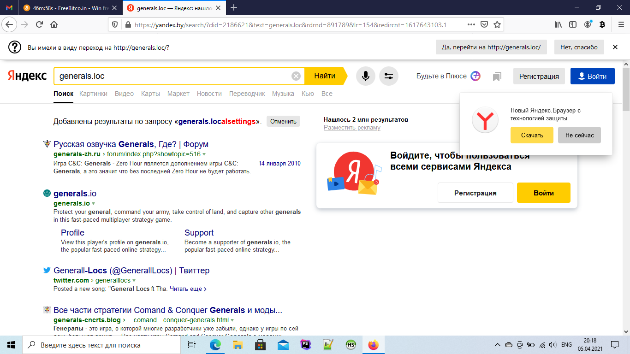Toggle Firefox sidebar view icon
The height and width of the screenshot is (354, 630).
[x=572, y=25]
